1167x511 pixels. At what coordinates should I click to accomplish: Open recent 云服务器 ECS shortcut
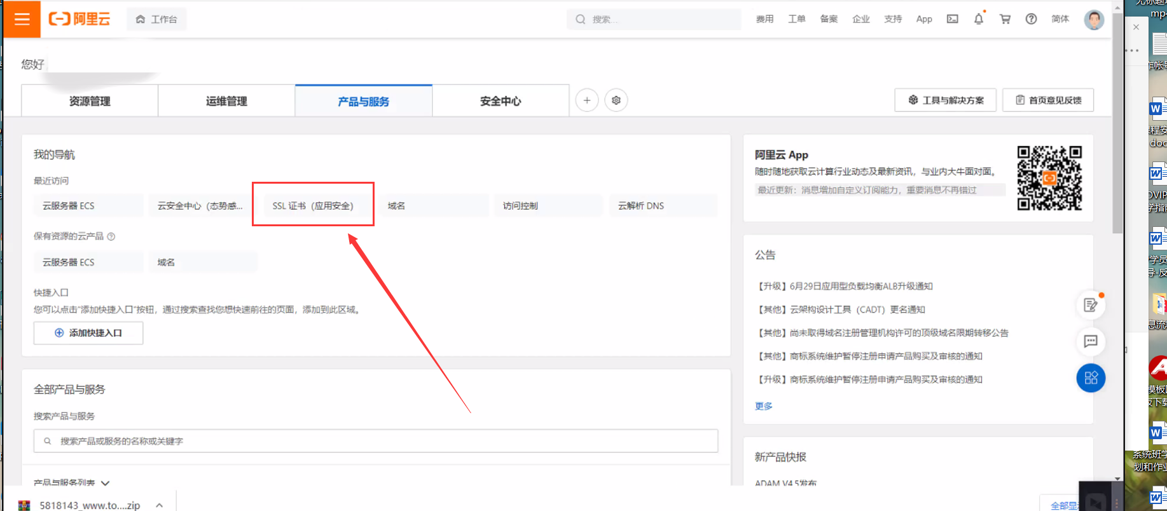(88, 206)
